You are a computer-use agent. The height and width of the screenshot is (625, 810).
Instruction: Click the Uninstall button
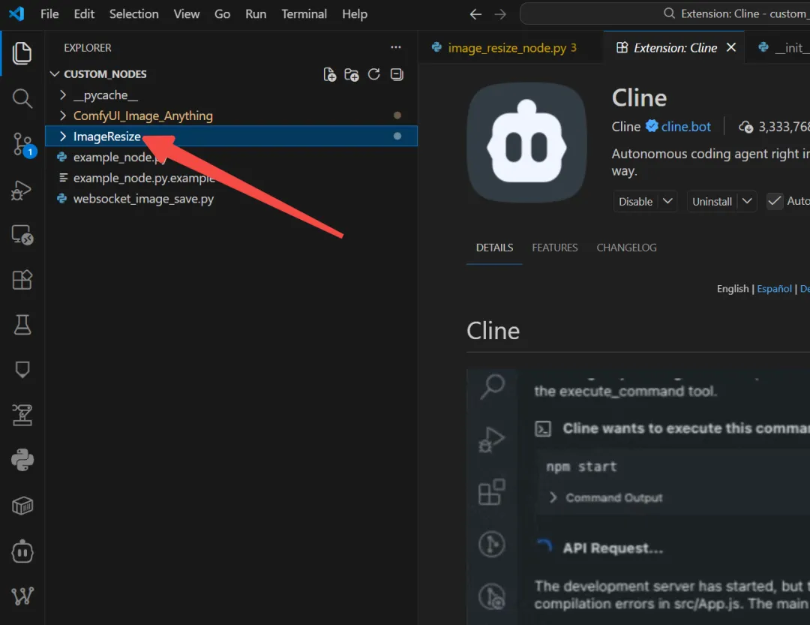click(712, 201)
